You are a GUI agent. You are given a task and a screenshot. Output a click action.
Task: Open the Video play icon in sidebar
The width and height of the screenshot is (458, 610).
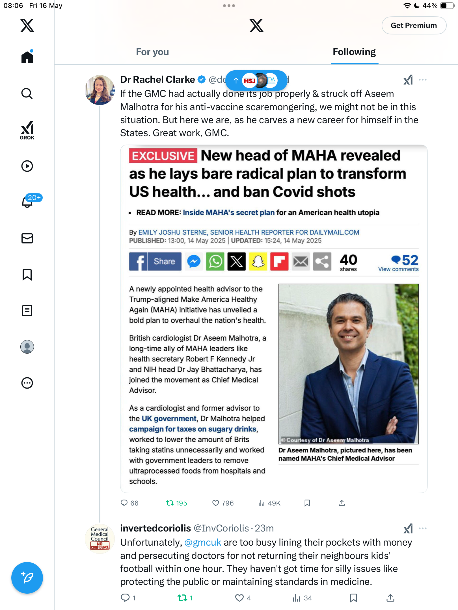pos(27,166)
